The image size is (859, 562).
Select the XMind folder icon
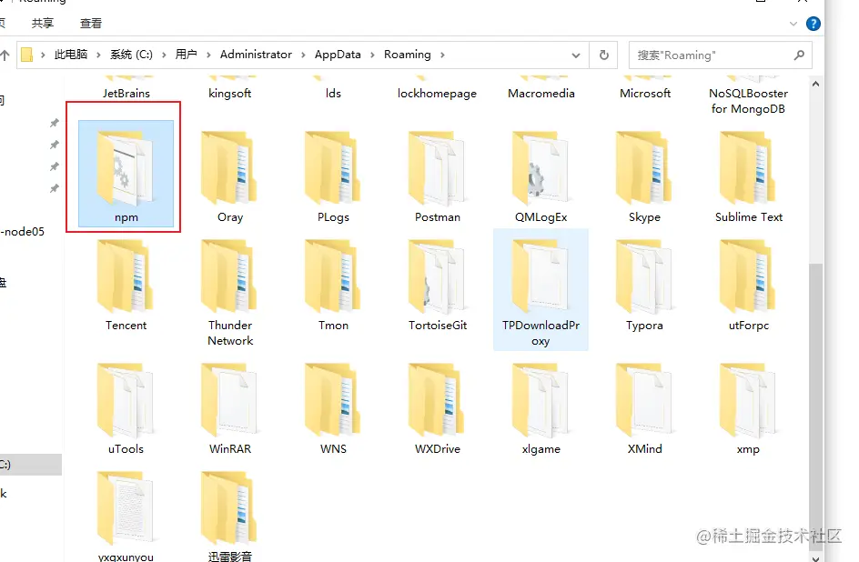[x=644, y=400]
